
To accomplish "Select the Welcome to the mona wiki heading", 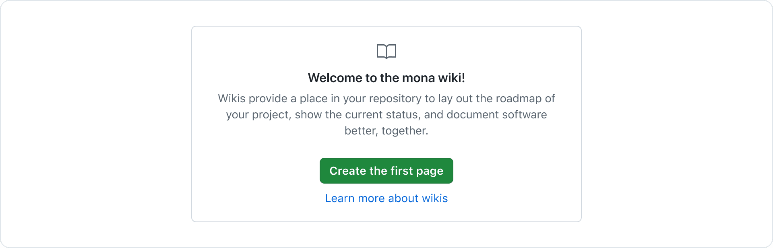I will (386, 78).
